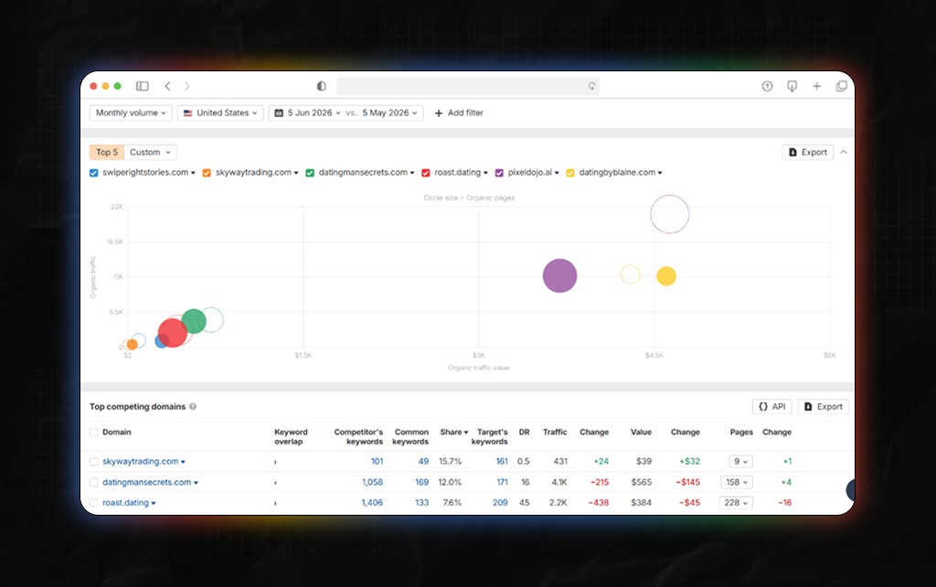Screen dimensions: 936x587
Task: Uncheck the pixeldojo.ai legend checkbox
Action: coord(499,173)
